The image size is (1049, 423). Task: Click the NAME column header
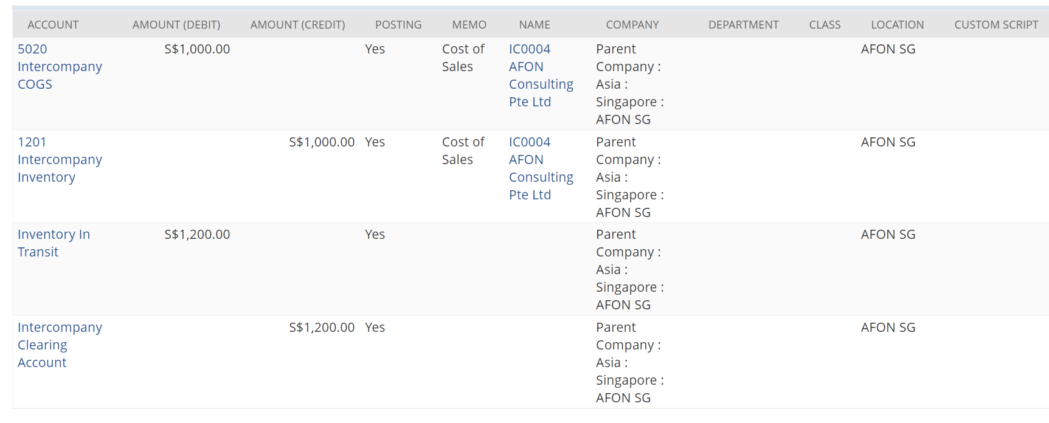pyautogui.click(x=535, y=25)
